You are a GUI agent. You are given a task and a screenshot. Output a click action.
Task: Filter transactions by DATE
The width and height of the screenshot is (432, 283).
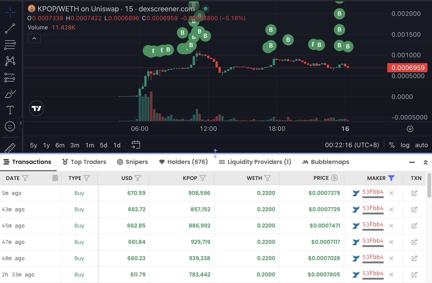point(25,178)
